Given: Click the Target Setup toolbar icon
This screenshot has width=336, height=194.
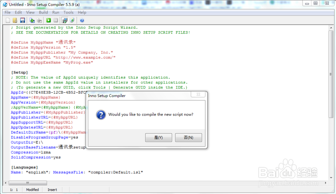Looking at the screenshot, I should pyautogui.click(x=65, y=21).
